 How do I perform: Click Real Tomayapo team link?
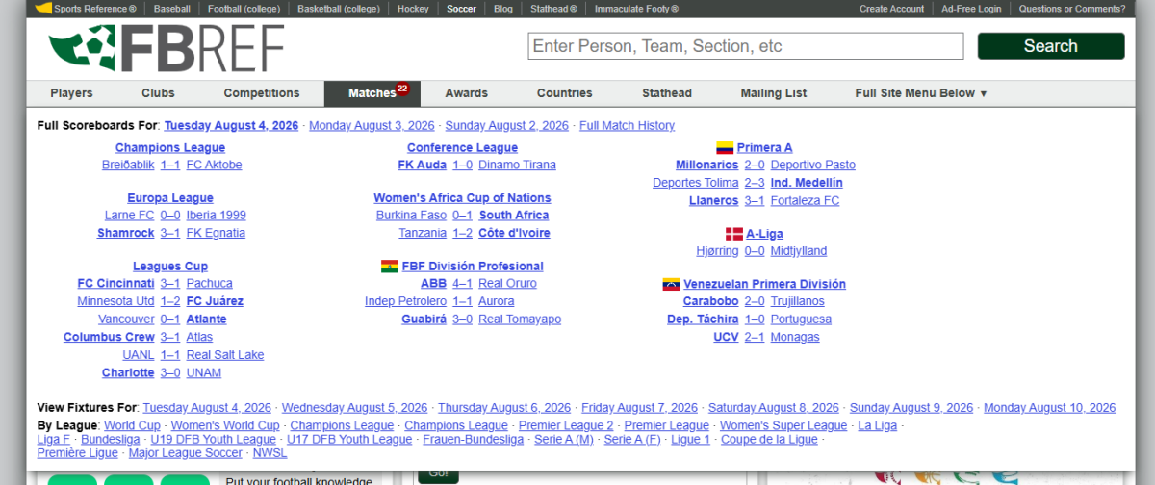[520, 319]
